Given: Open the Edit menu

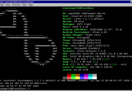Looking at the screenshot, I should coord(2,5).
